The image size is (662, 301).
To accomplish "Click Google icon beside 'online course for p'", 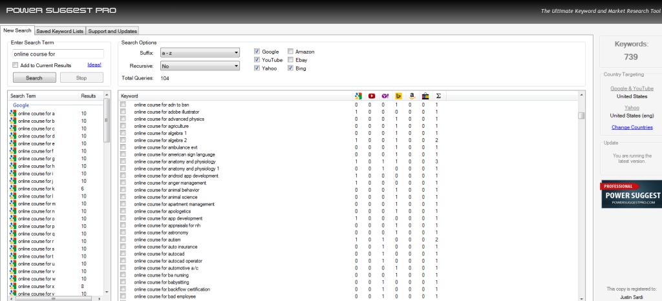I will [13, 226].
